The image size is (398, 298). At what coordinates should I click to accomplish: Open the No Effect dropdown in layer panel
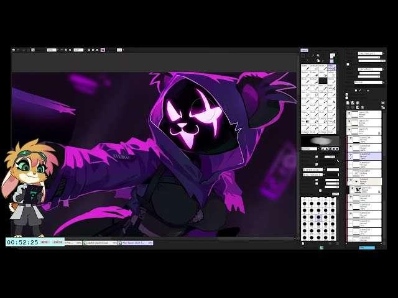coord(371,69)
